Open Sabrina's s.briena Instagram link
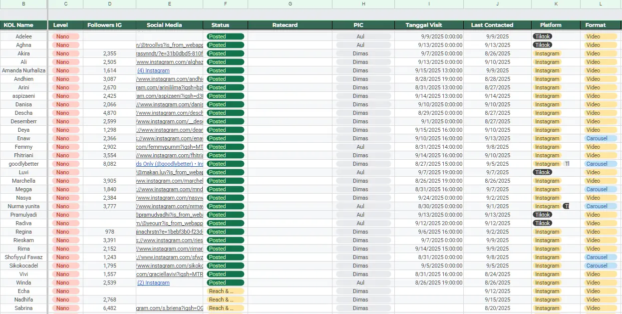This screenshot has width=622, height=314. [x=170, y=308]
